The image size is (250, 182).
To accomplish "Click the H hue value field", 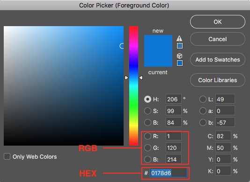I will point(174,99).
